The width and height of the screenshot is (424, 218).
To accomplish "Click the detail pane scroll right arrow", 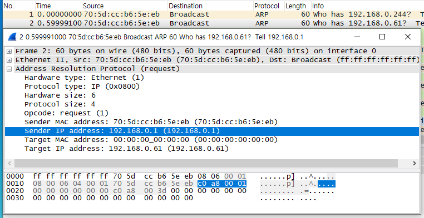I will point(415,163).
